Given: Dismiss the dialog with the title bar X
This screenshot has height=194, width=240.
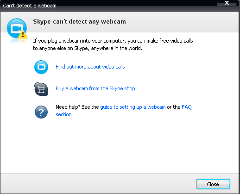Looking at the screenshot, I should 227,3.
